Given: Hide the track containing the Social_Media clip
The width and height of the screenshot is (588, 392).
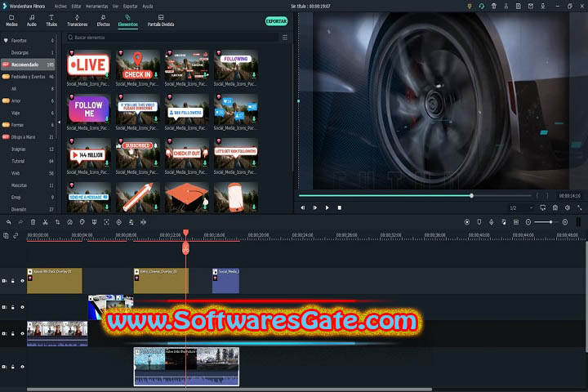Looking at the screenshot, I should [22, 281].
